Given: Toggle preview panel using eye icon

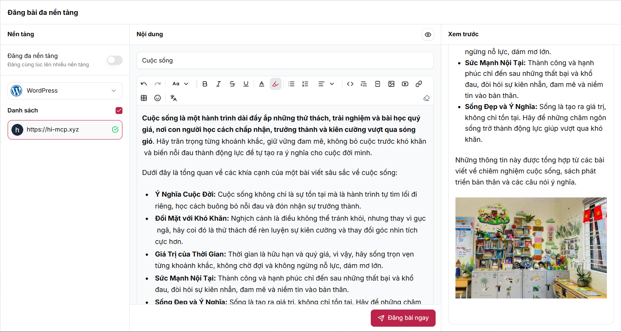Looking at the screenshot, I should click(x=428, y=35).
